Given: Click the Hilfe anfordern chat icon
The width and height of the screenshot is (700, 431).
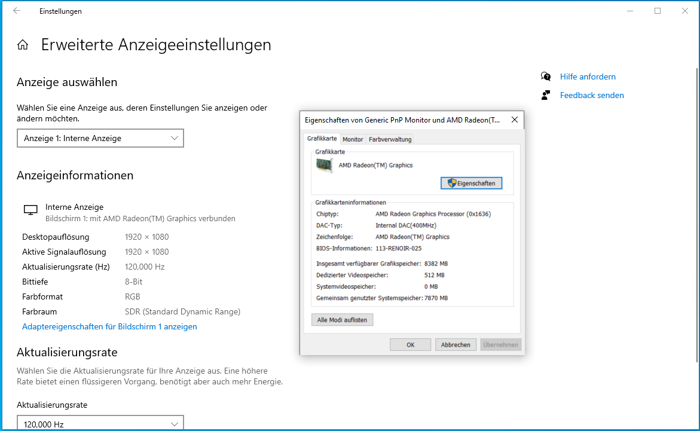Looking at the screenshot, I should [x=546, y=77].
